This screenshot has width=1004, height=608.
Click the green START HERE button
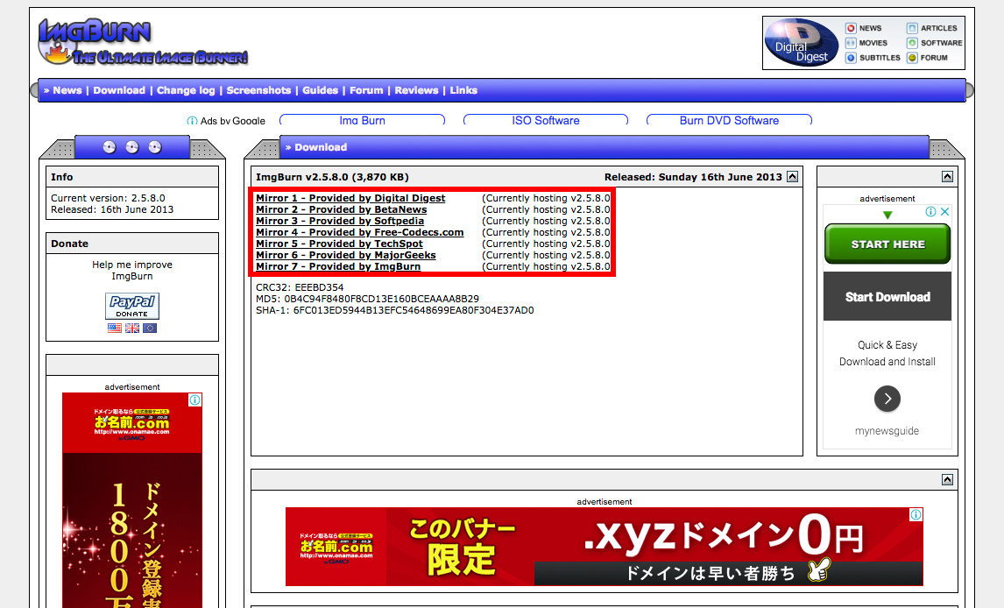(x=887, y=244)
